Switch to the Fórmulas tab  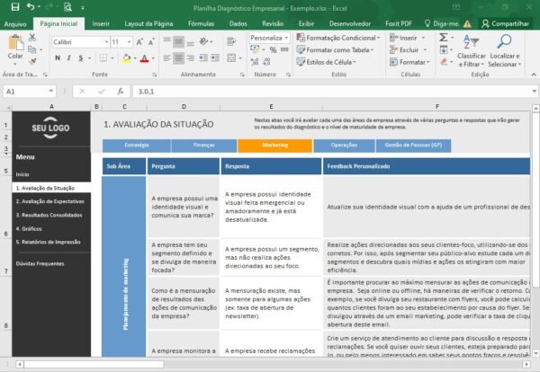coord(201,23)
